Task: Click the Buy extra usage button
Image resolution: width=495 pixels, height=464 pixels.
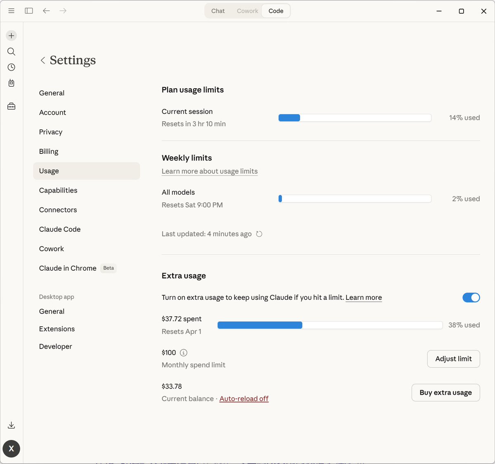Action: click(x=445, y=393)
